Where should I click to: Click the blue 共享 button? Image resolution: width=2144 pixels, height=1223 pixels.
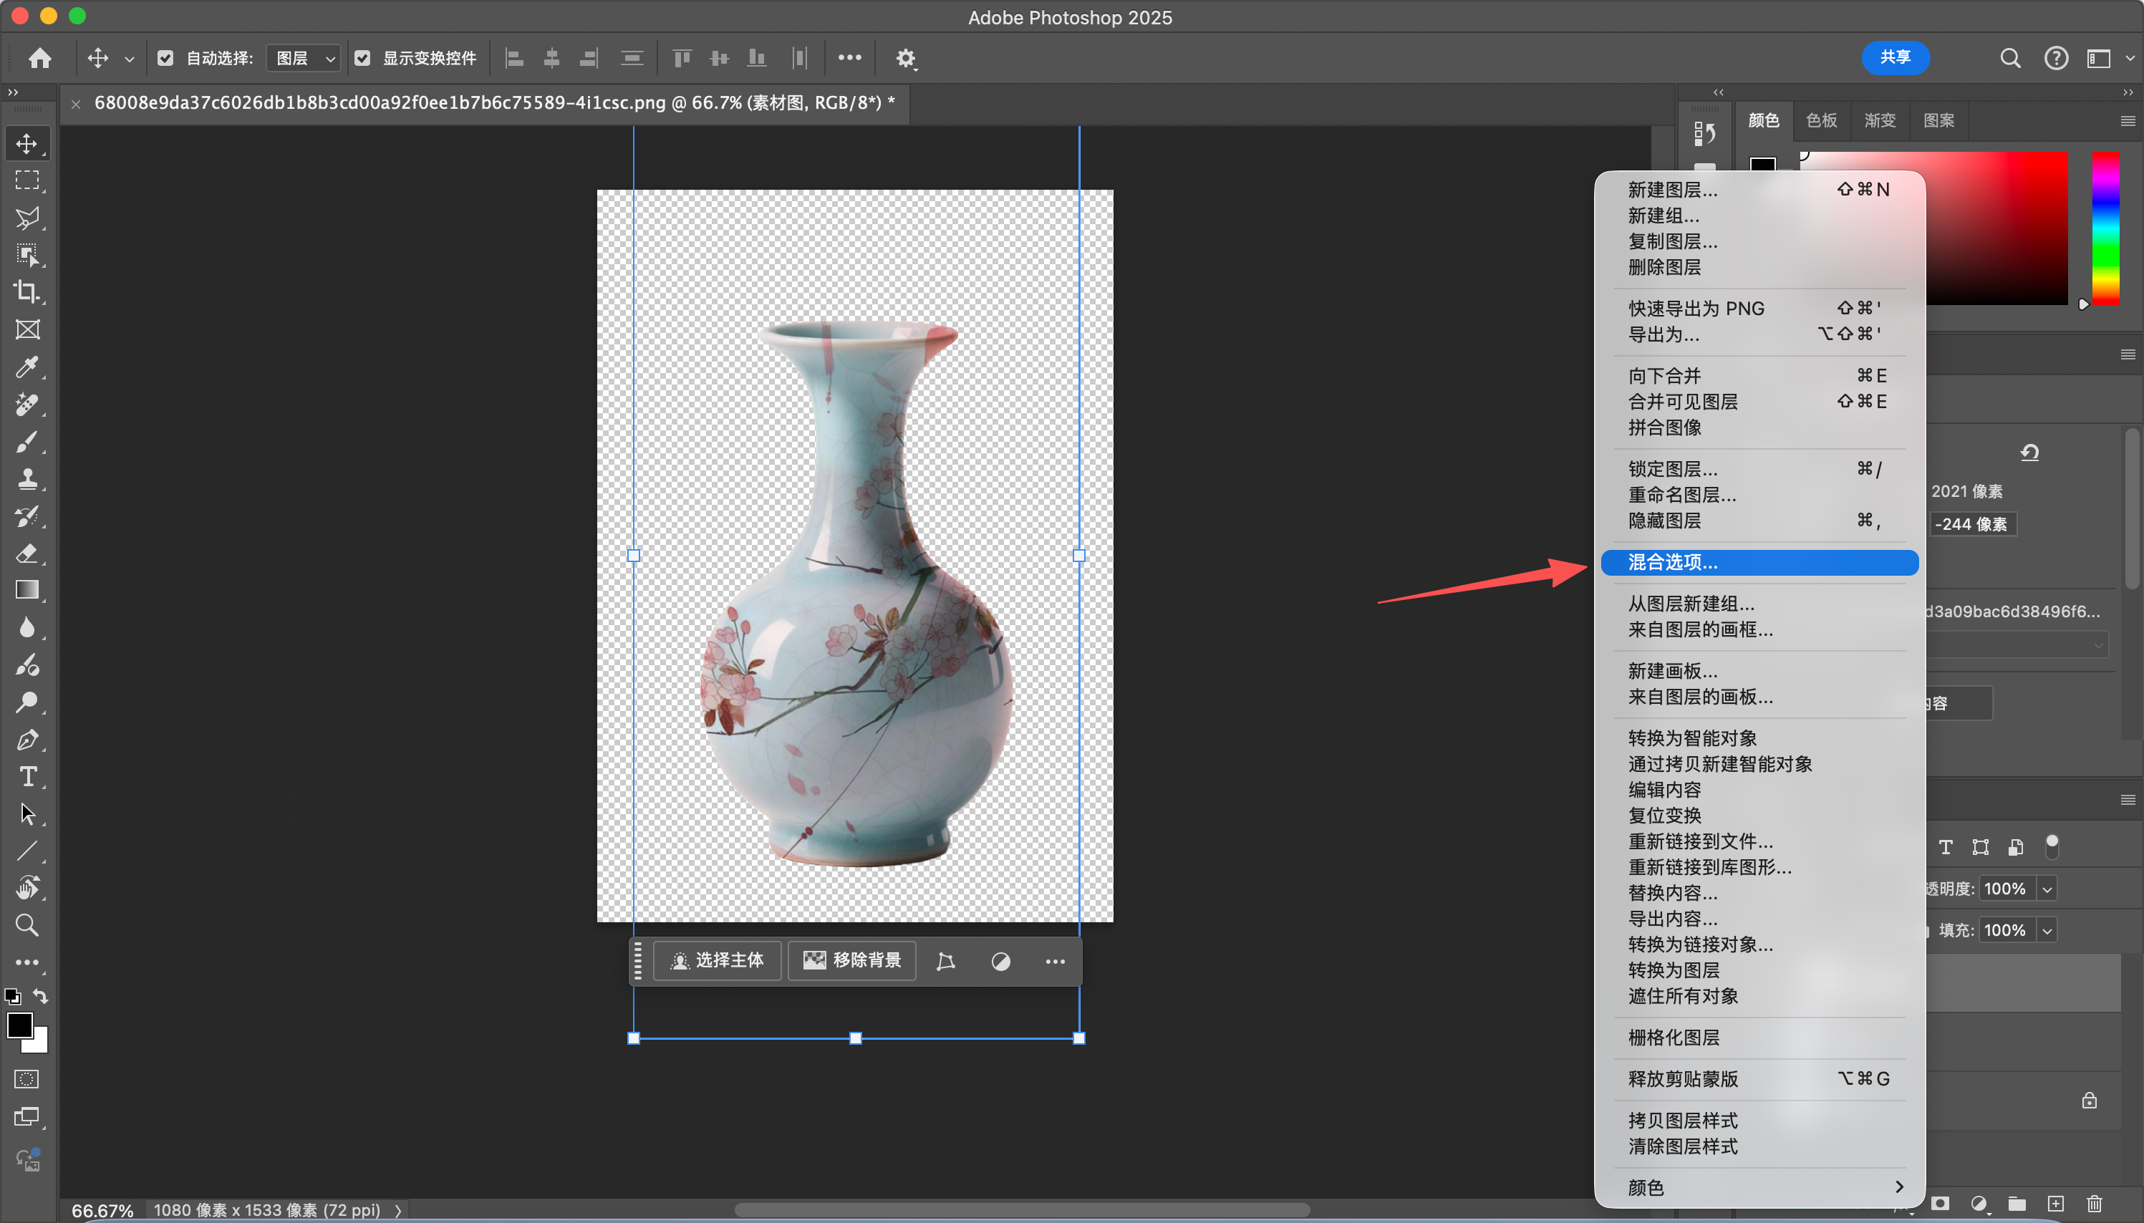click(x=1895, y=57)
